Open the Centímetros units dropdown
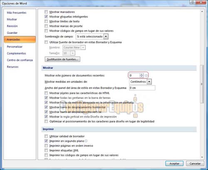This screenshot has height=170, width=208. (149, 82)
